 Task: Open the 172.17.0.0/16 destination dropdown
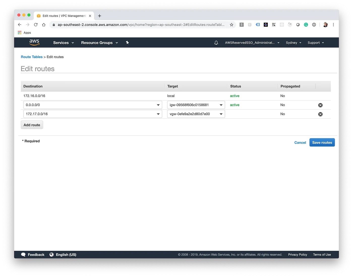pyautogui.click(x=93, y=114)
